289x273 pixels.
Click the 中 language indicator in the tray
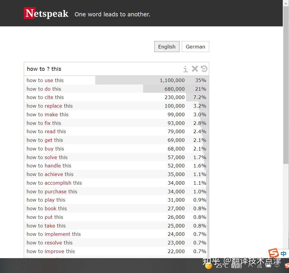pyautogui.click(x=283, y=254)
